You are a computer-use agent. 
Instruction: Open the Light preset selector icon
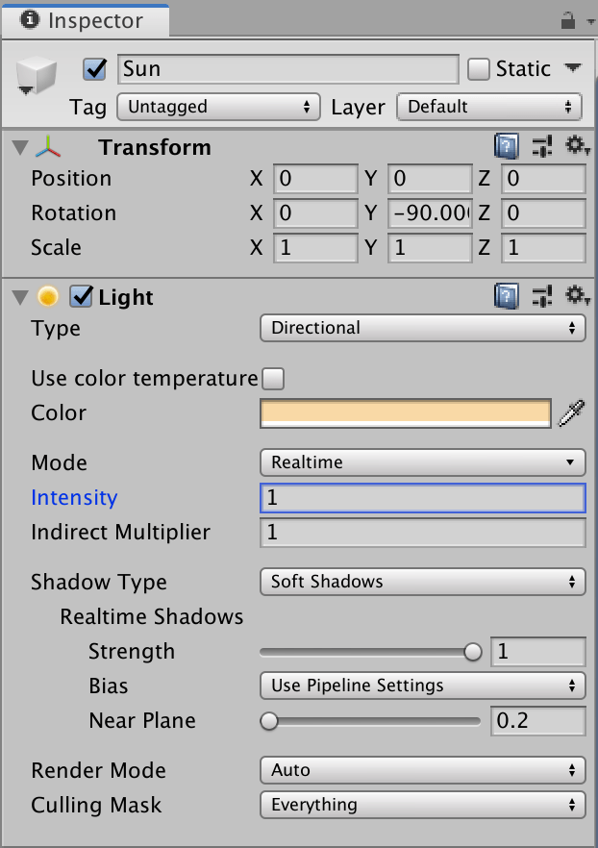pyautogui.click(x=541, y=297)
